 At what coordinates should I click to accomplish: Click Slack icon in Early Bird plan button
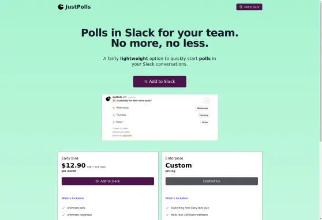coord(97,181)
